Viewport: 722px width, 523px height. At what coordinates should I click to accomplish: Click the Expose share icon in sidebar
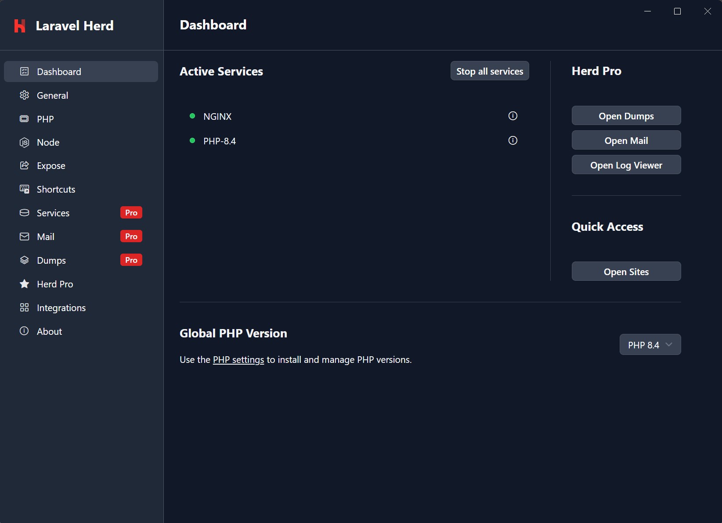pyautogui.click(x=25, y=165)
